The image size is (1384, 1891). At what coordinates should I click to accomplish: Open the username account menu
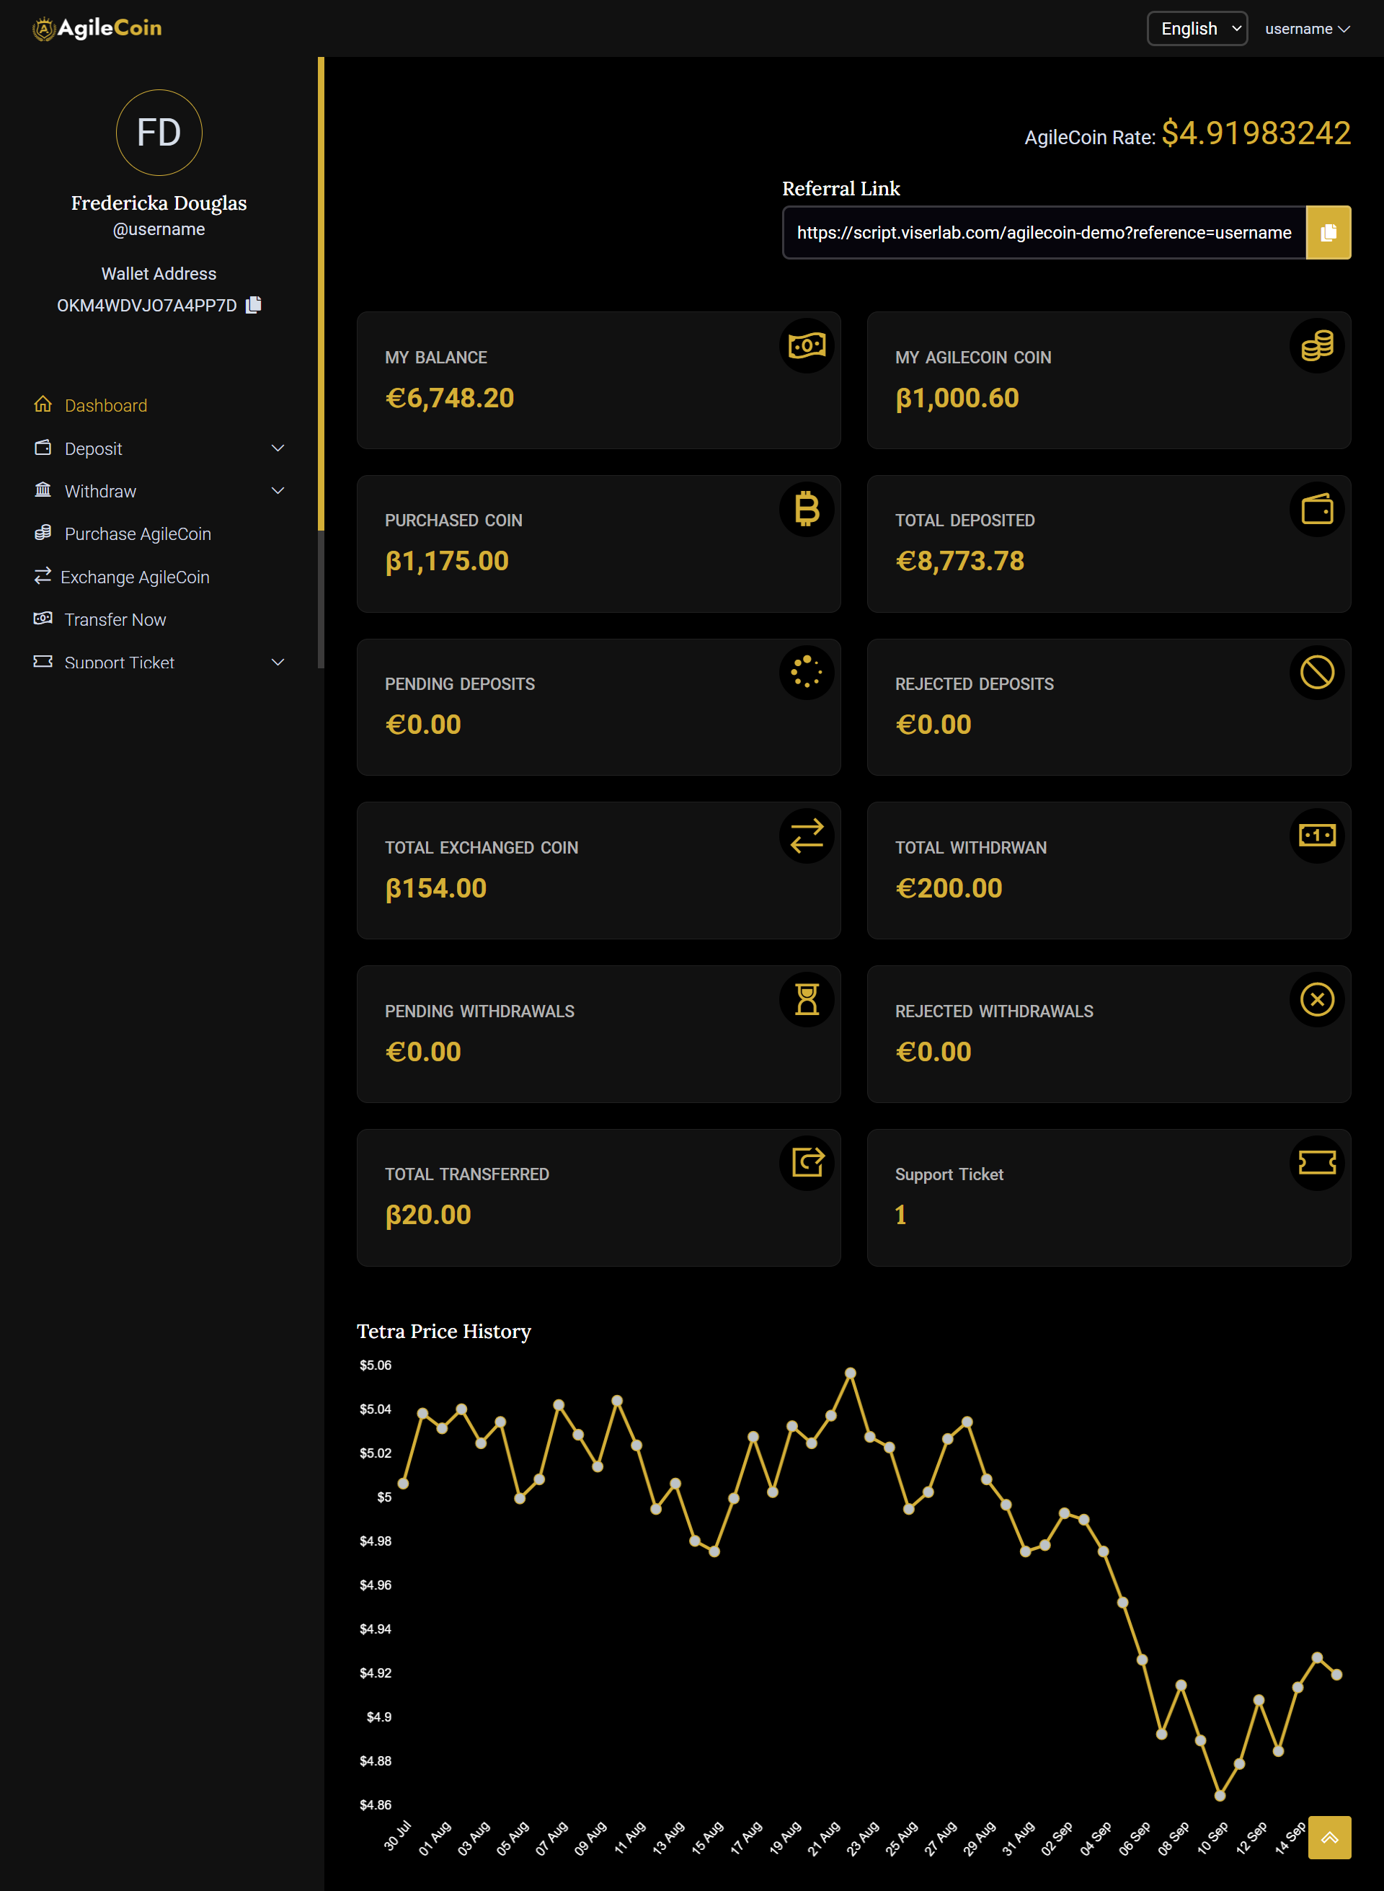1307,29
